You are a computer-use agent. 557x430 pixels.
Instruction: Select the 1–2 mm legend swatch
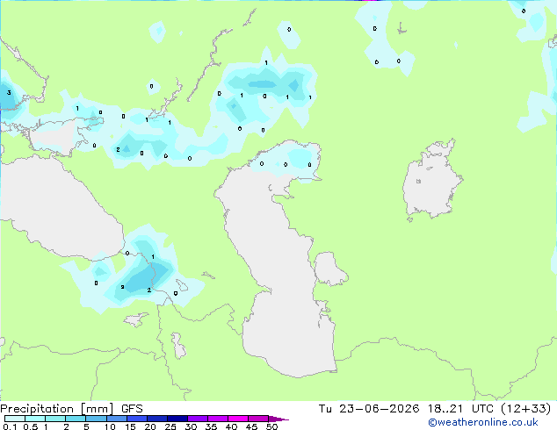pyautogui.click(x=55, y=419)
